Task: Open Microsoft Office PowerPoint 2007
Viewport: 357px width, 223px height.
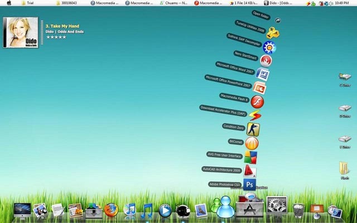Action: pos(259,88)
